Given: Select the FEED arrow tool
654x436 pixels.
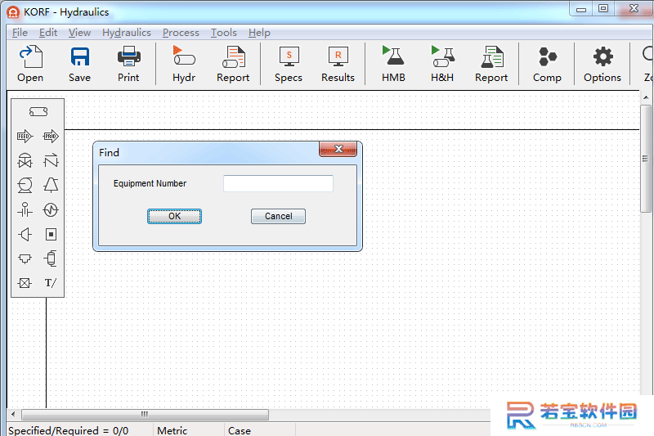Looking at the screenshot, I should click(x=25, y=136).
